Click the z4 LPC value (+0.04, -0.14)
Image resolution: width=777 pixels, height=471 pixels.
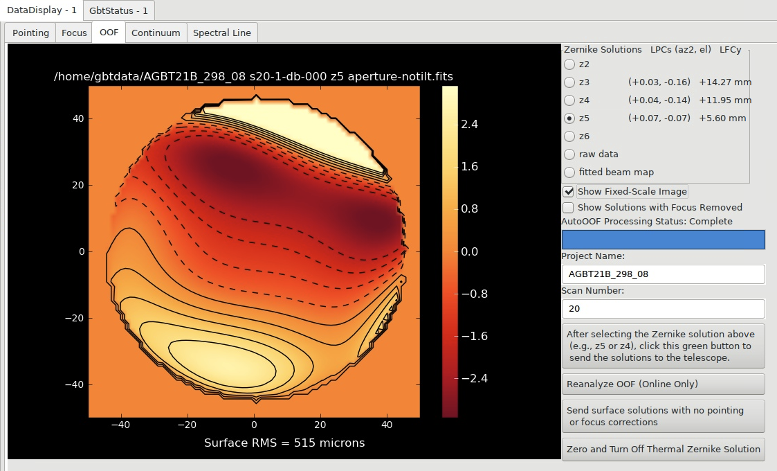point(659,100)
